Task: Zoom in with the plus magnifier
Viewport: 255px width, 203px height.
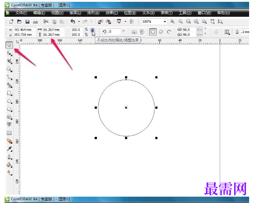Action: [173, 21]
